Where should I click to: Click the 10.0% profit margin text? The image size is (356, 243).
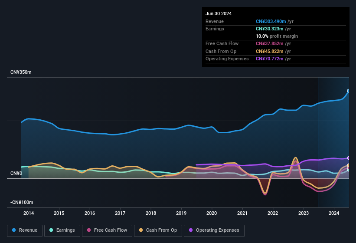tap(277, 36)
